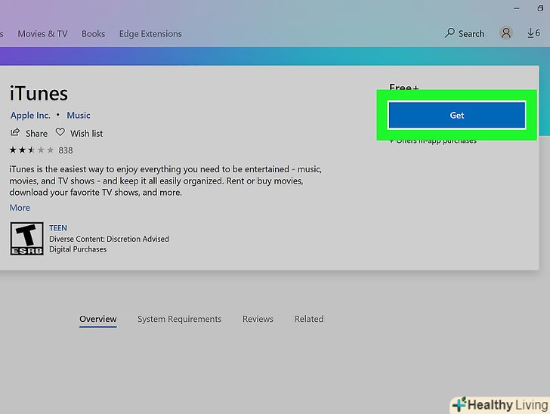Switch to the Reviews tab
Screen dimensions: 550x414
pos(258,319)
